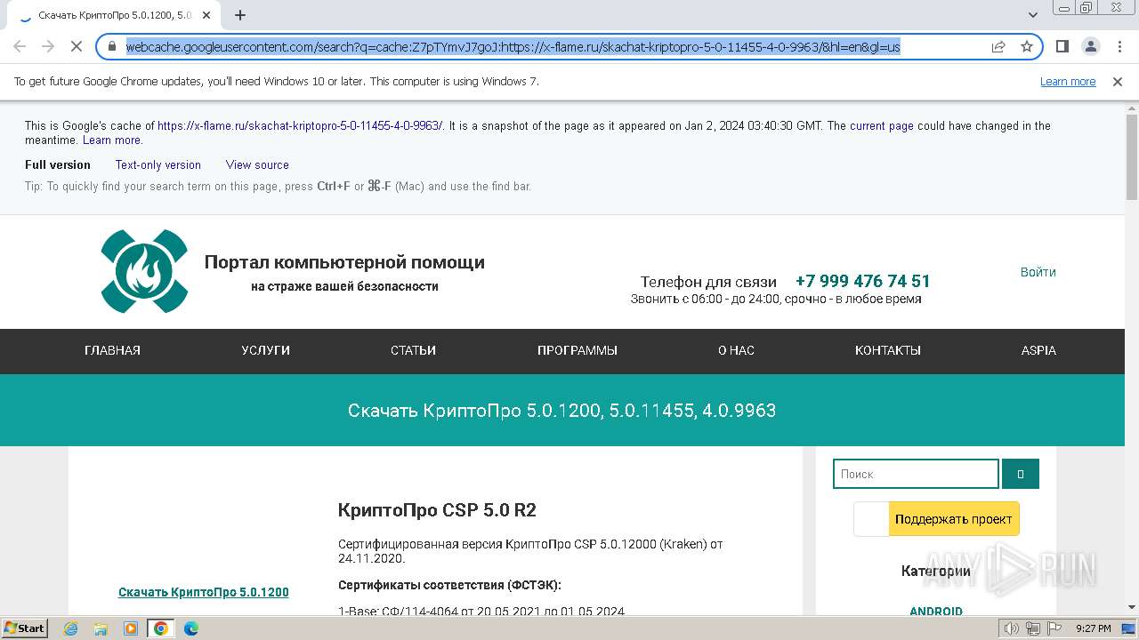Open the Learn more link for Chrome updates
Screen dimensions: 1139x640
1068,82
